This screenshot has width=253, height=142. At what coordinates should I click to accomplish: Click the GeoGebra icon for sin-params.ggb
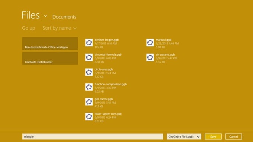click(150, 57)
